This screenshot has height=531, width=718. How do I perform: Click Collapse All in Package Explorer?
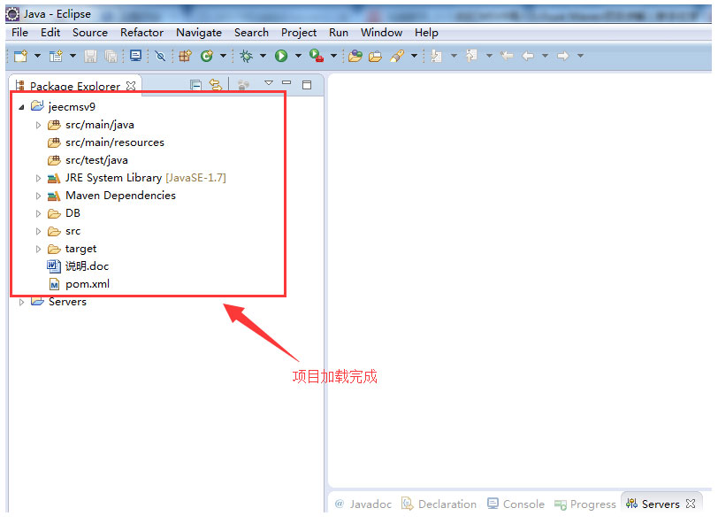196,85
